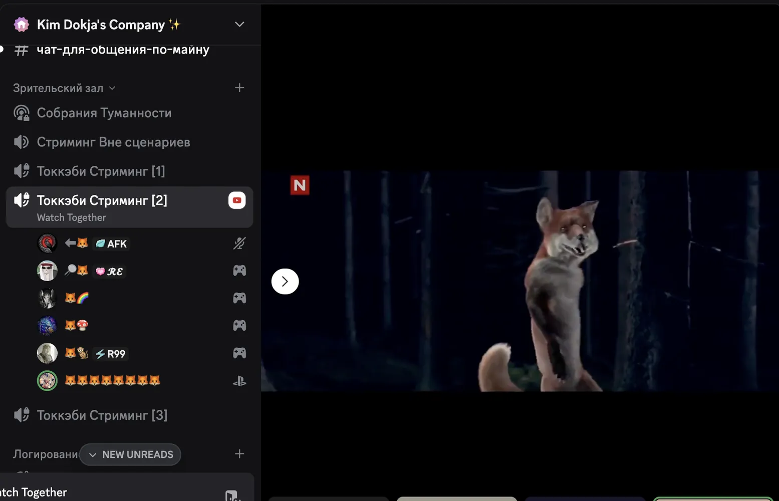Click the red N logo on the video

click(x=300, y=185)
